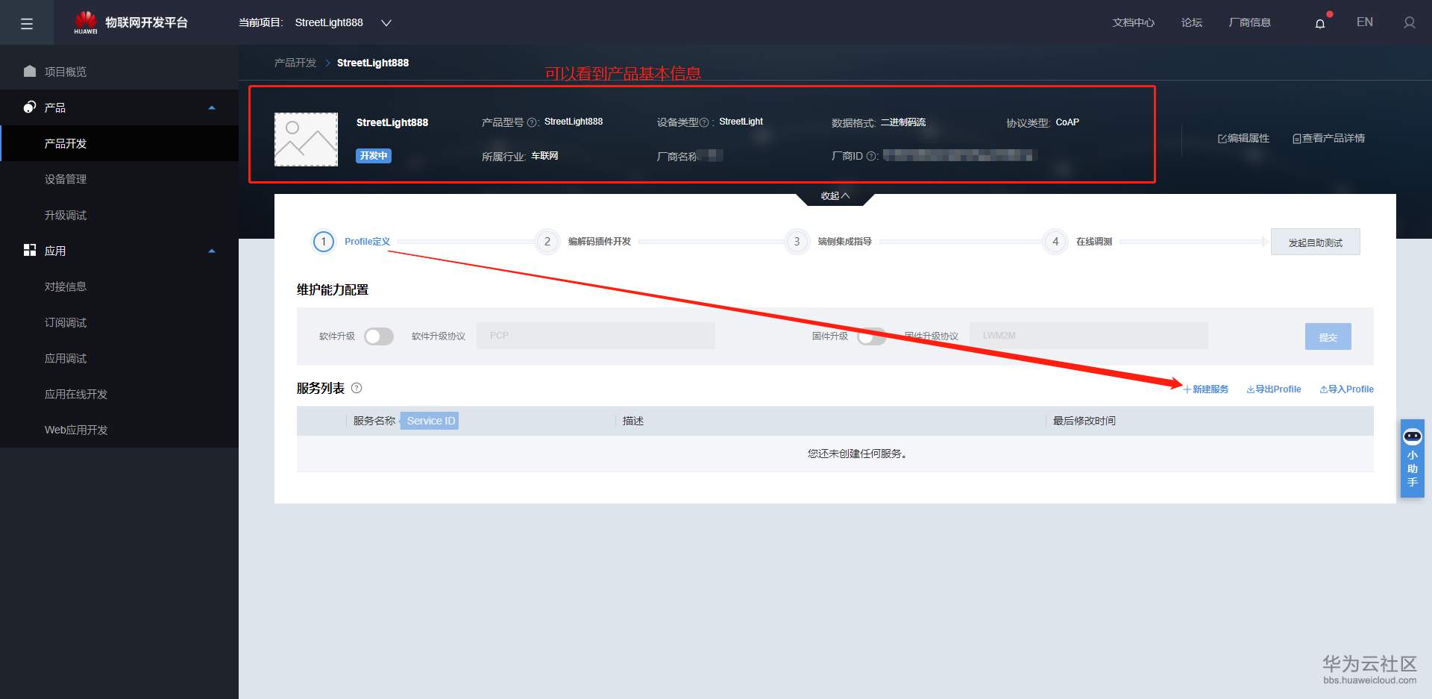Click step 1 circle for Profile定义
The height and width of the screenshot is (699, 1432).
324,242
